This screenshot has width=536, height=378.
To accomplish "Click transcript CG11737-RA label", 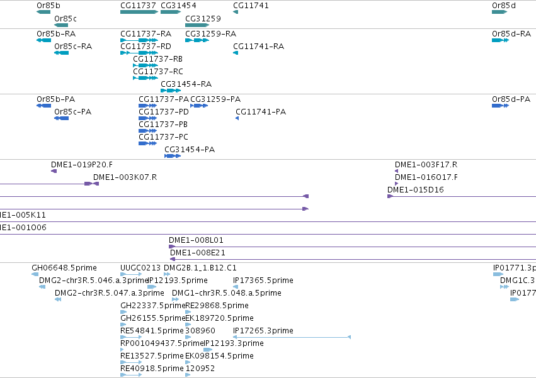I will tap(145, 34).
